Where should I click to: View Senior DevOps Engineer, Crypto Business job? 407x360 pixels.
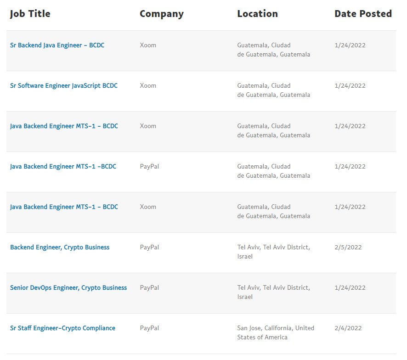68,288
